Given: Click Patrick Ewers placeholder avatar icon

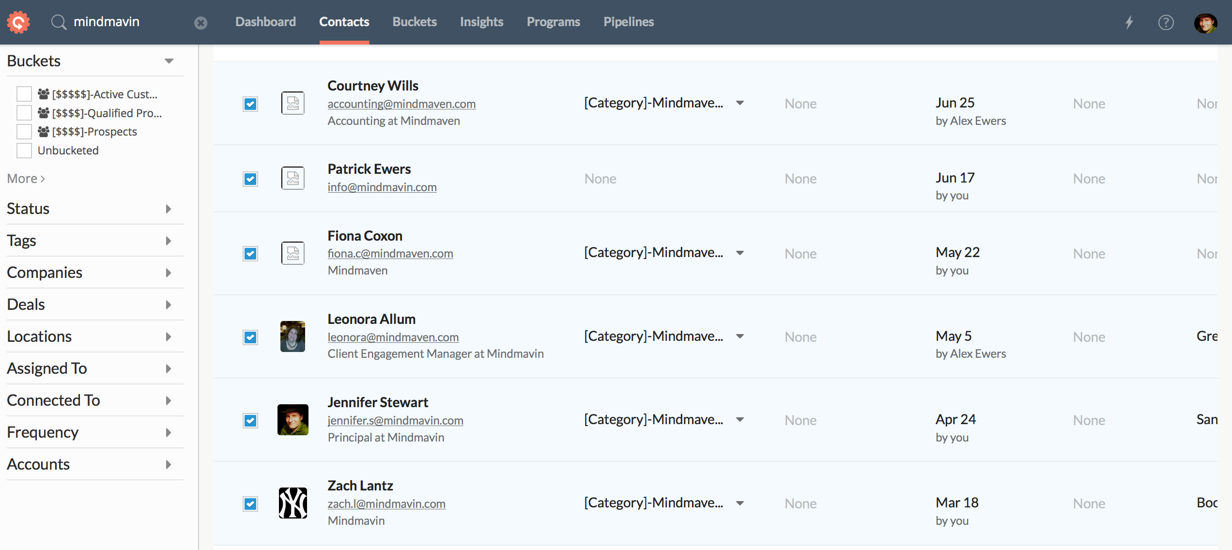Looking at the screenshot, I should coord(293,178).
